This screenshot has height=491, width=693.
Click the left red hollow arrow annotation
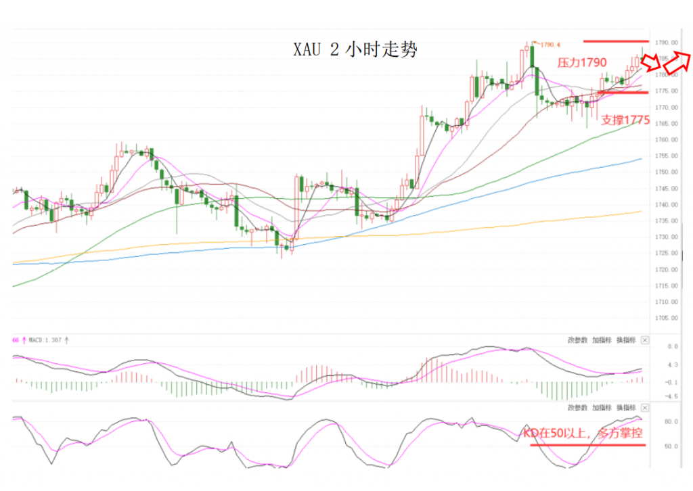point(650,63)
